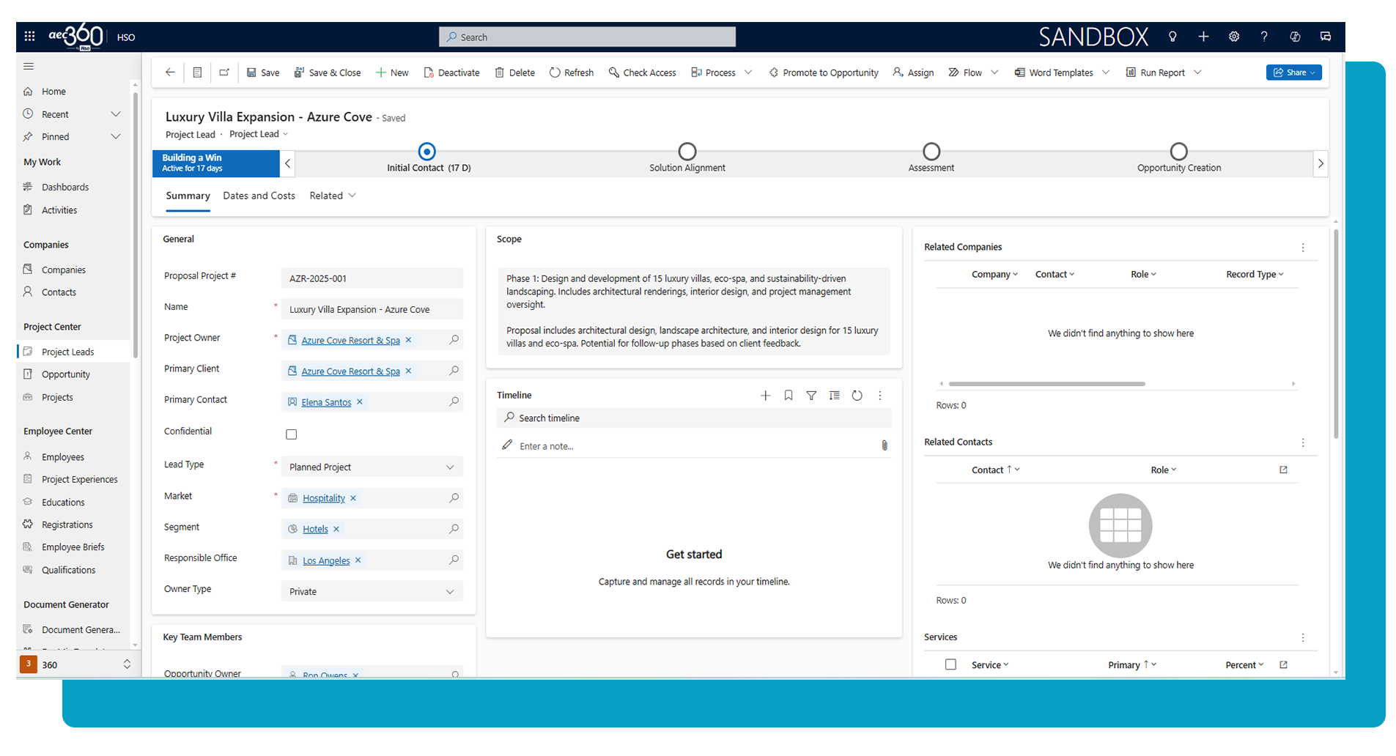The width and height of the screenshot is (1396, 756).
Task: Open the Azure Cove Resort Primary Client link
Action: point(350,371)
